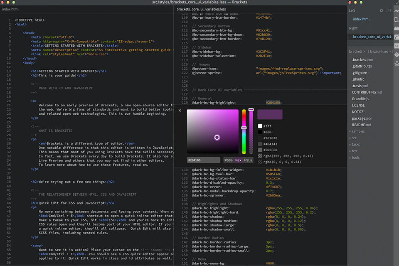399x266 pixels.
Task: Switch color format to HSLa
Action: coord(248,160)
